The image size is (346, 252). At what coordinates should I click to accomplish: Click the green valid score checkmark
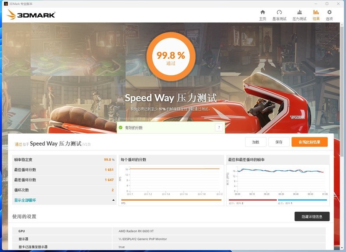coord(119,128)
